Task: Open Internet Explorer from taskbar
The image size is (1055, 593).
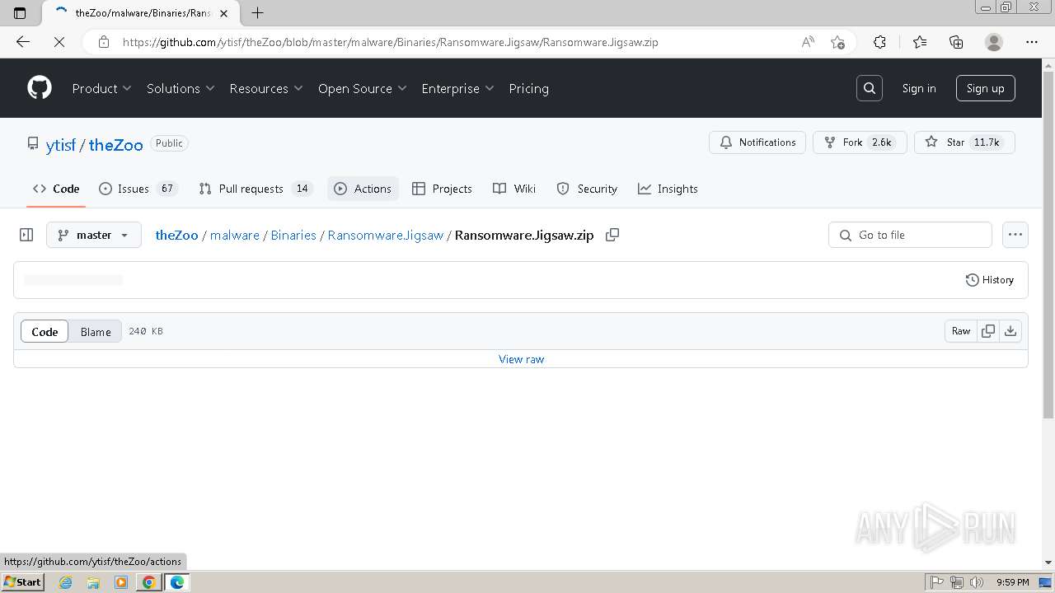Action: (x=65, y=582)
